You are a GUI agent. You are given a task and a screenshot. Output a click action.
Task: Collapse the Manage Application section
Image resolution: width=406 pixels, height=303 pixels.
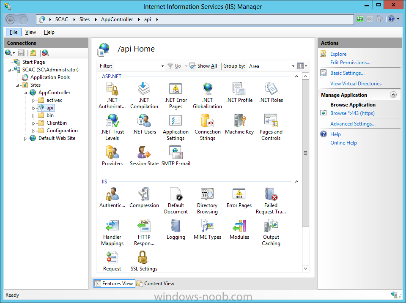(393, 95)
